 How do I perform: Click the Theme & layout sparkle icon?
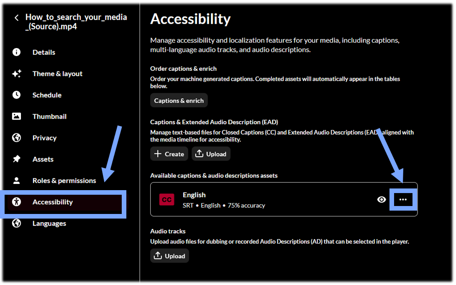click(17, 74)
